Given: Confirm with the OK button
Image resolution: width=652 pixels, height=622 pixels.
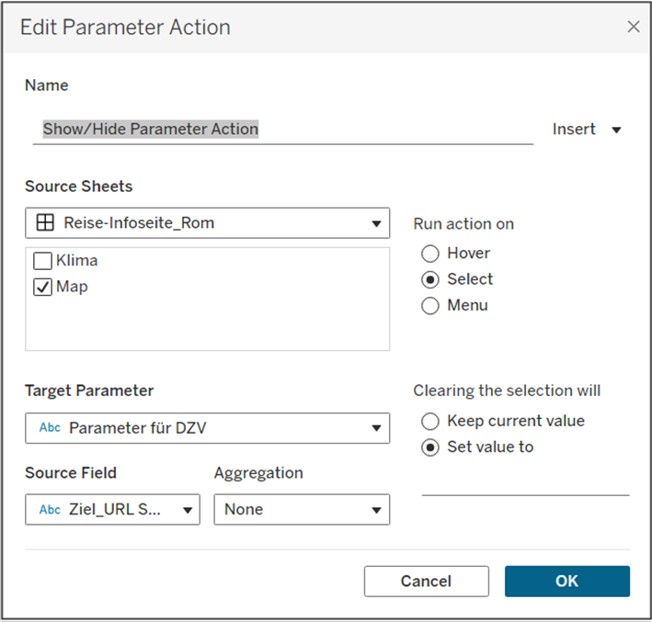Looking at the screenshot, I should click(566, 581).
